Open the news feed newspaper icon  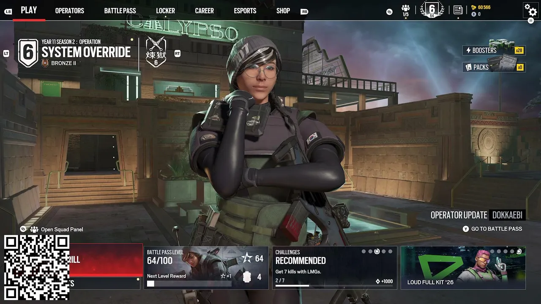[x=458, y=10]
